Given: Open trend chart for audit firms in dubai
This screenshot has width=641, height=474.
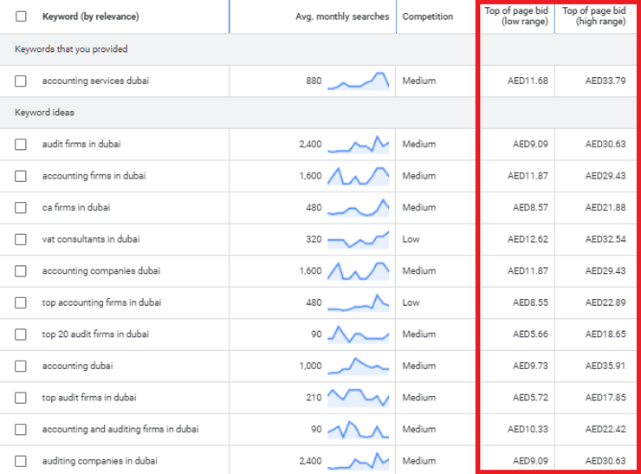Looking at the screenshot, I should coord(358,144).
